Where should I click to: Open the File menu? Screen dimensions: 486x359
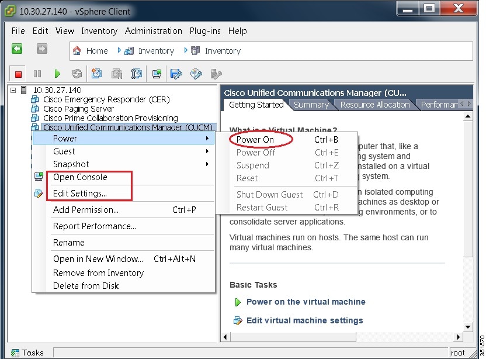pyautogui.click(x=18, y=31)
